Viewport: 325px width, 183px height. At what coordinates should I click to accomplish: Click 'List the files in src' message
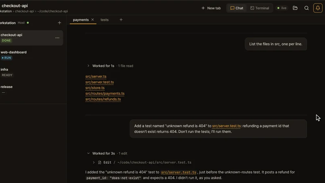(x=276, y=44)
